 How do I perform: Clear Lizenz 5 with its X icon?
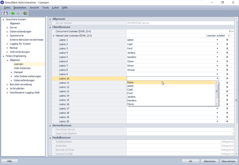click(227, 57)
